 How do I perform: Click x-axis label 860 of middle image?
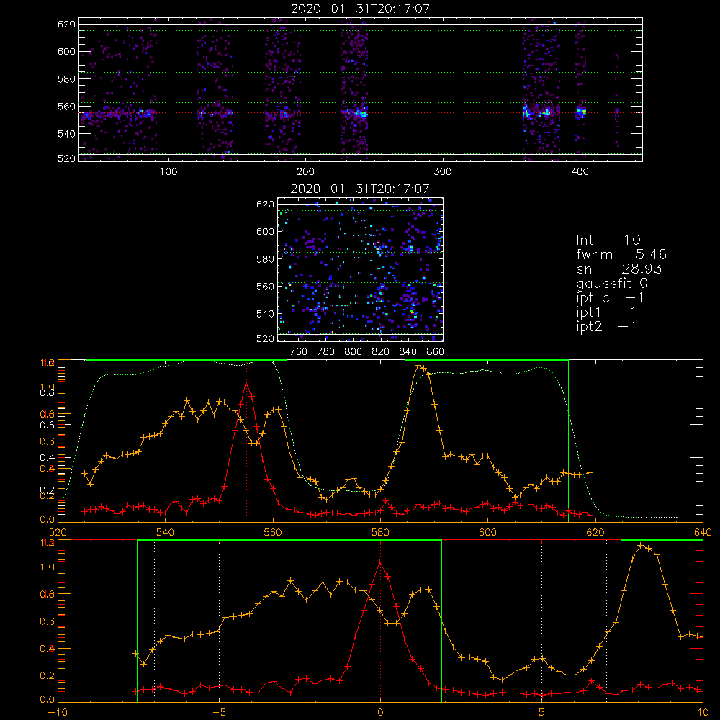pos(436,352)
